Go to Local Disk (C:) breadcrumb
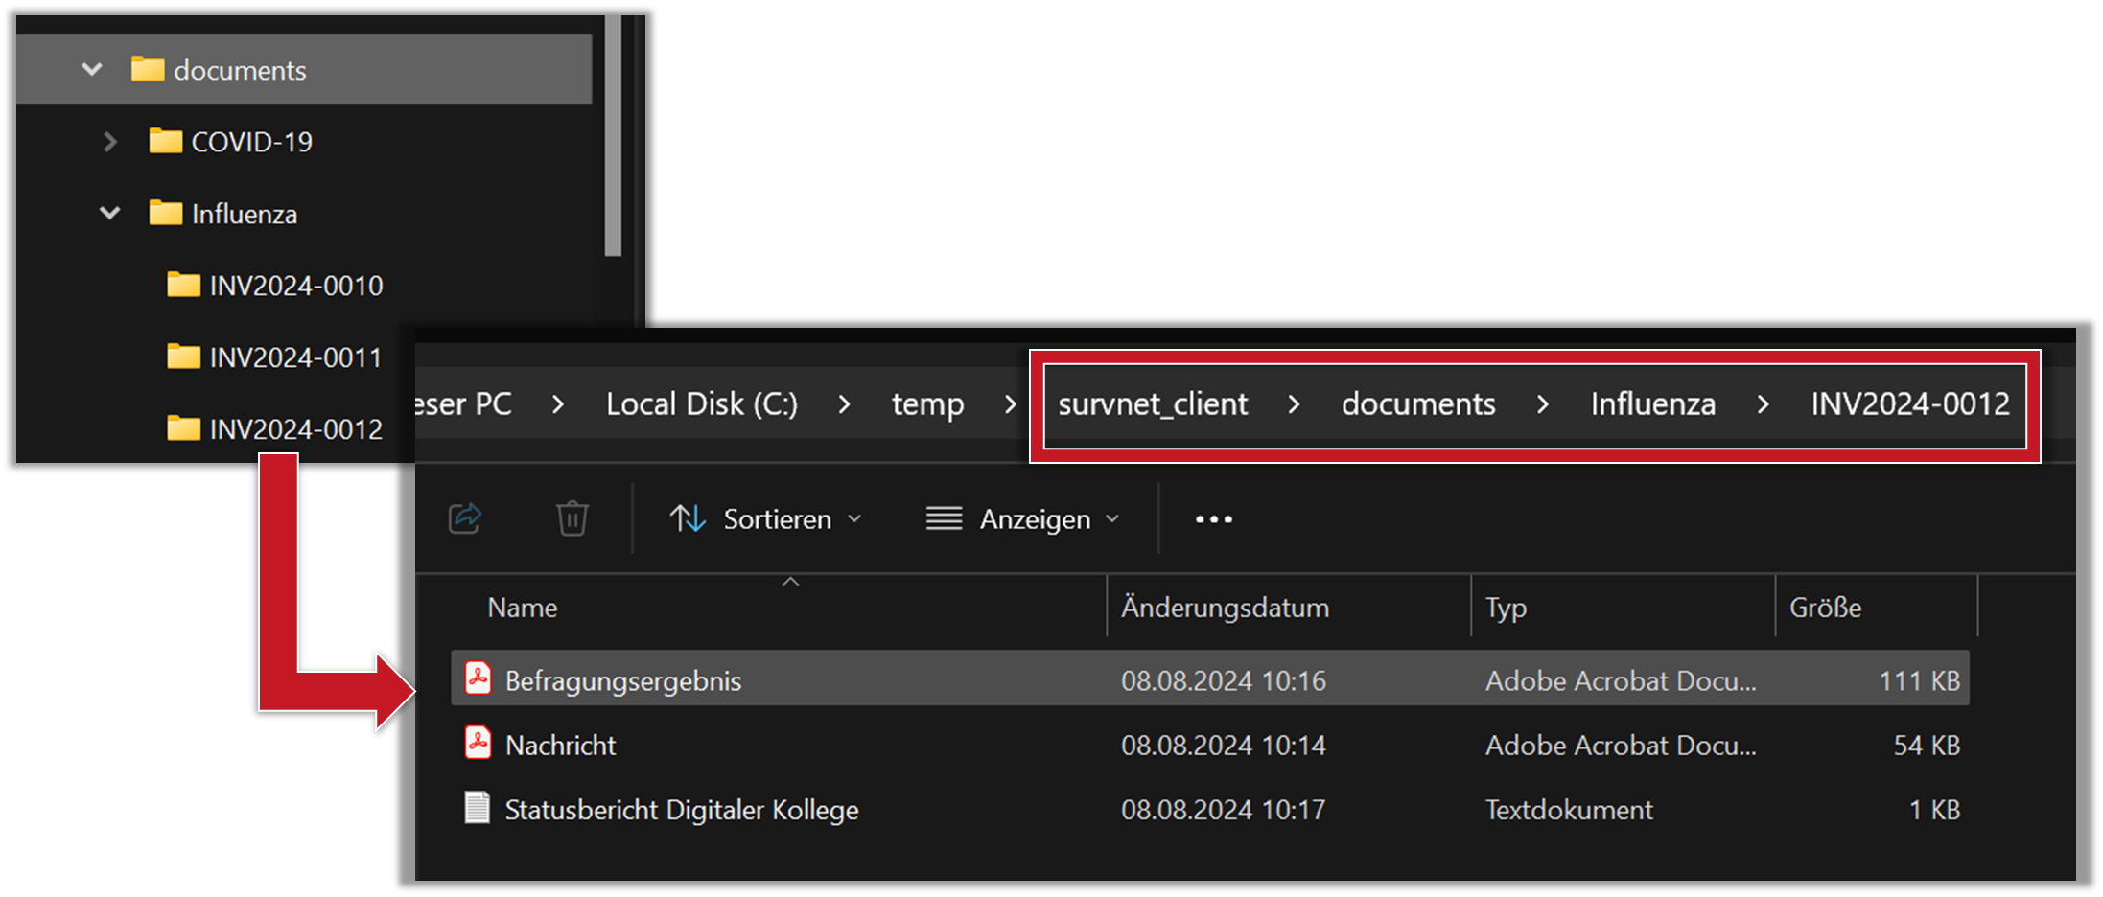Screen dimensions: 2103x897 (x=701, y=404)
